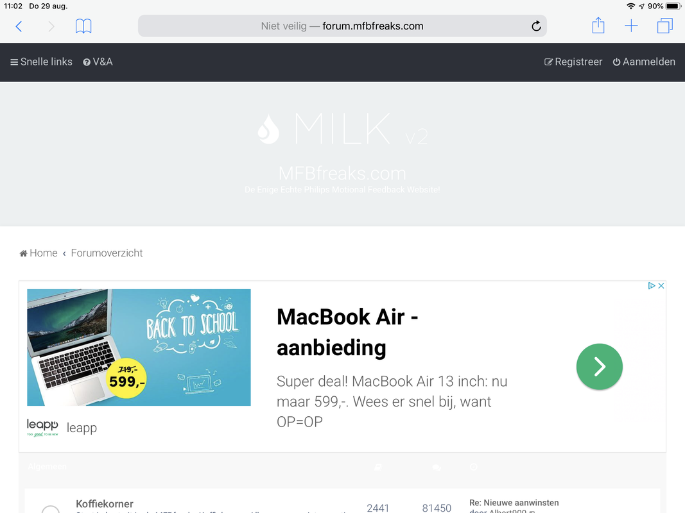
Task: Close the ad with the X icon
Action: coord(661,286)
